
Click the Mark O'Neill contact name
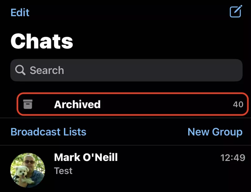[x=86, y=157]
